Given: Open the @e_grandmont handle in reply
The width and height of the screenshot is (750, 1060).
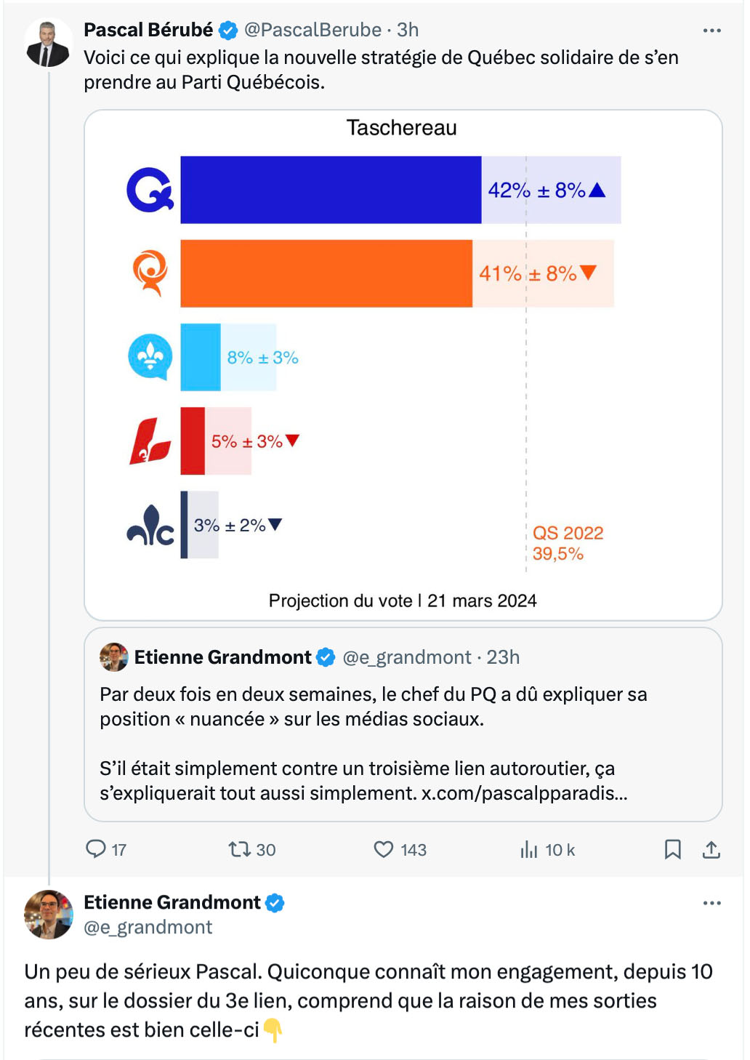Looking at the screenshot, I should point(148,927).
